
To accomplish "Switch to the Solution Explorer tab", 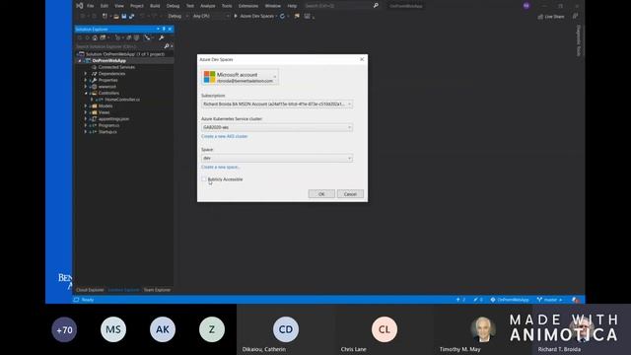I will click(x=123, y=290).
